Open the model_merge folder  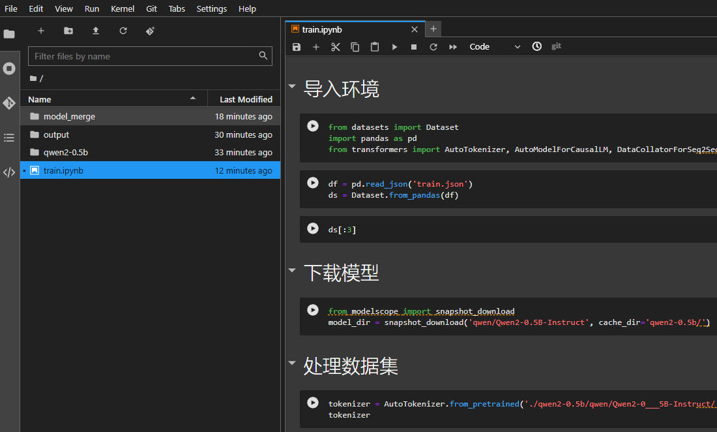tap(69, 116)
